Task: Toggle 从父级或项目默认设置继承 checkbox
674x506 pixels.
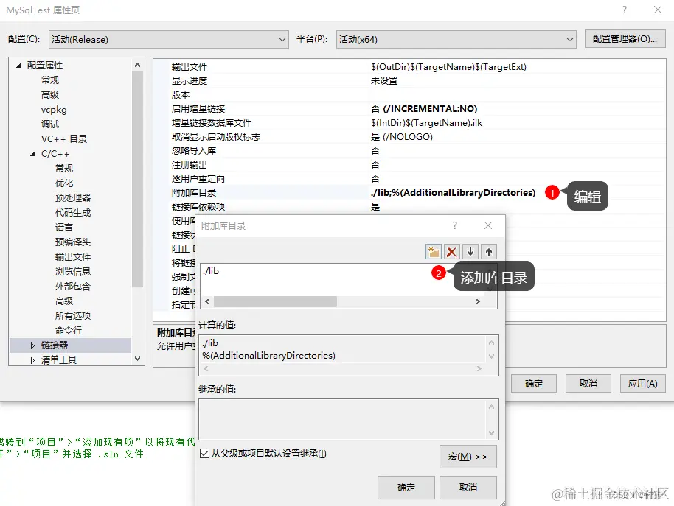Action: 204,453
